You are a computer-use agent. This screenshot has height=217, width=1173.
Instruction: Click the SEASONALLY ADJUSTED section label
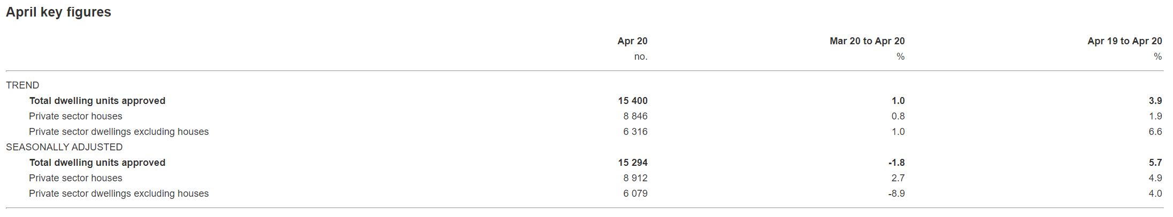pyautogui.click(x=64, y=147)
